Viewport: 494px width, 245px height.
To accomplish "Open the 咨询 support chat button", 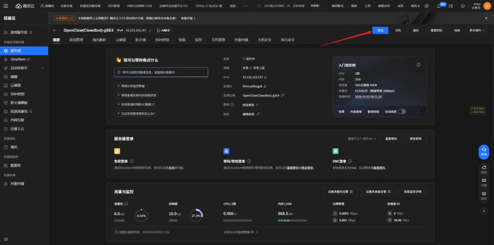I will (x=484, y=152).
